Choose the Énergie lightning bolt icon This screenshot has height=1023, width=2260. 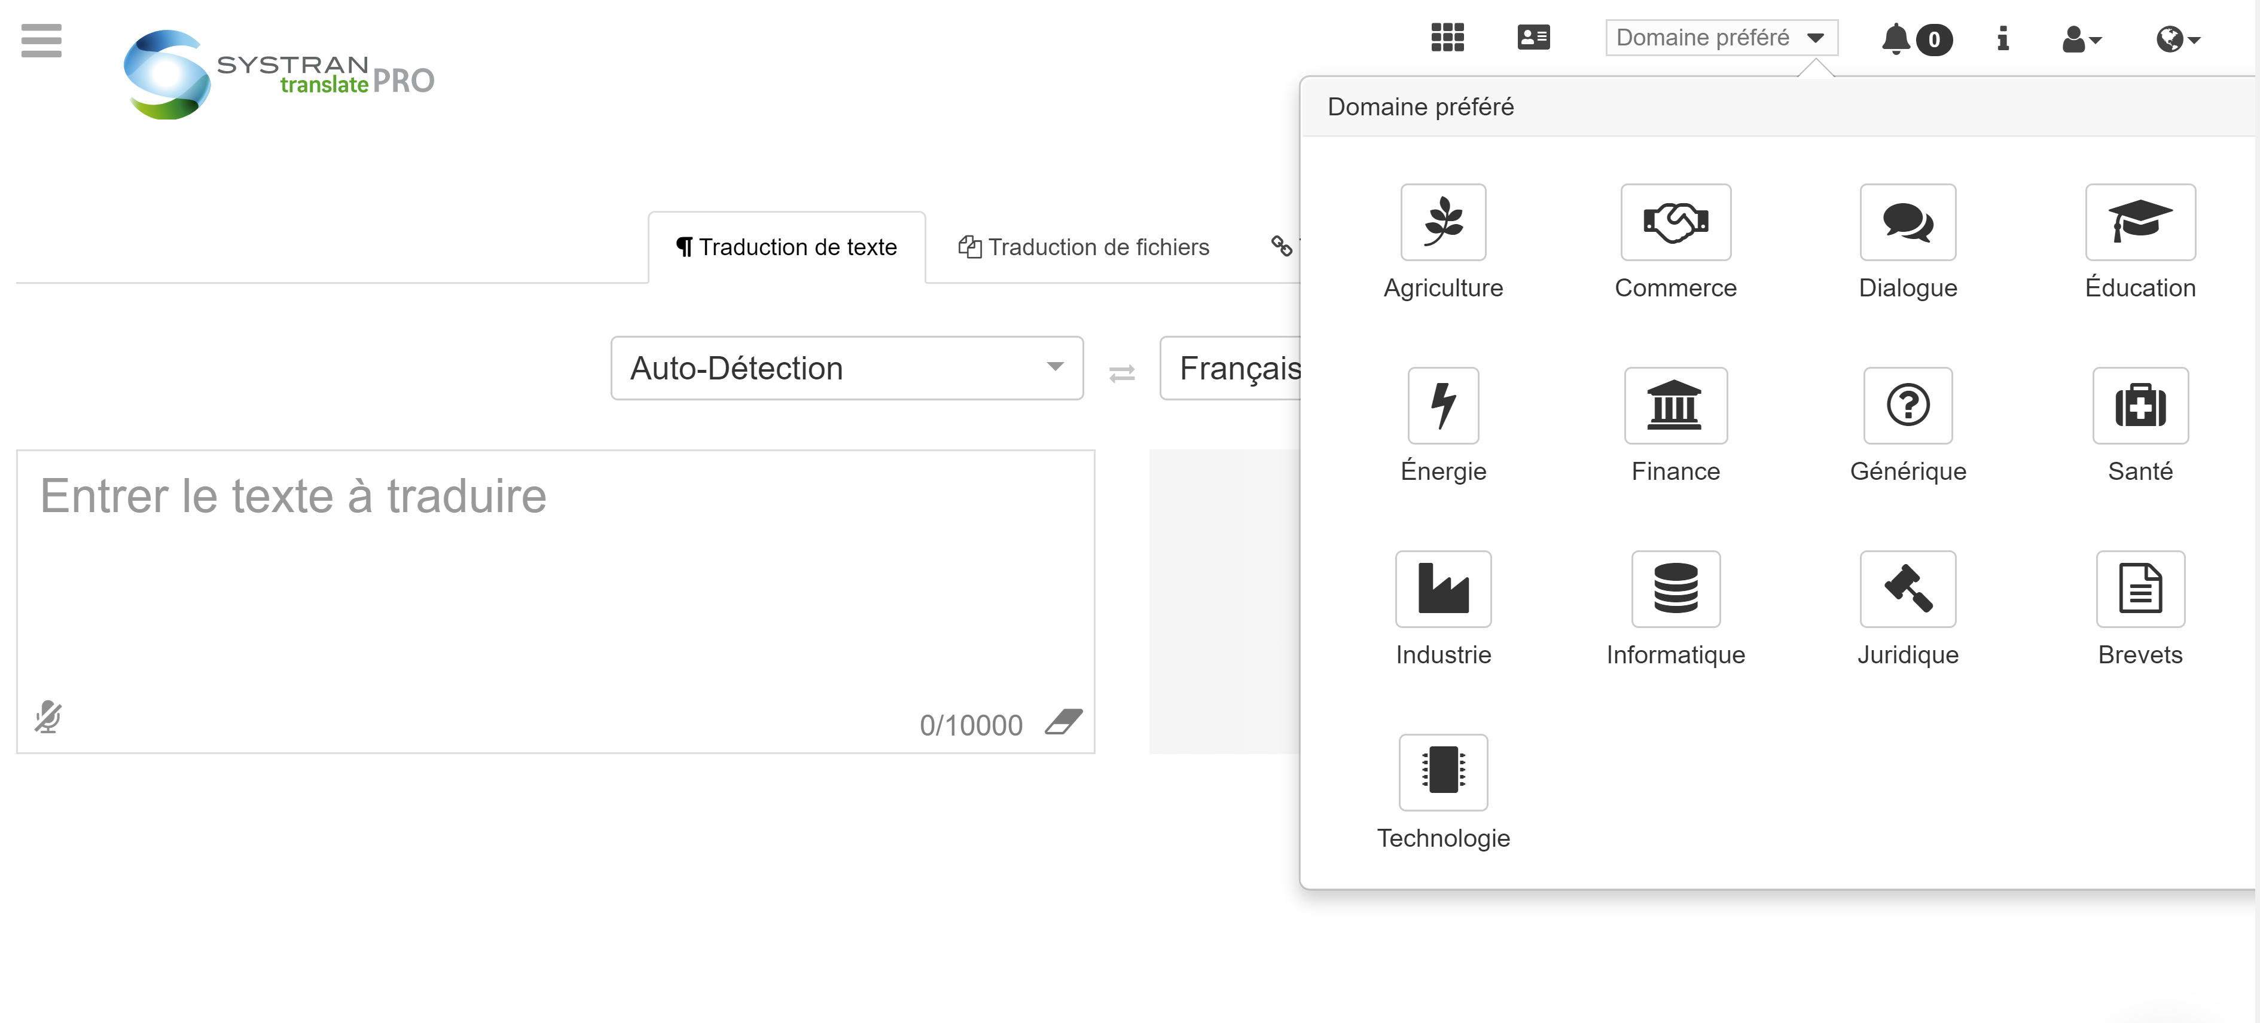(1442, 405)
